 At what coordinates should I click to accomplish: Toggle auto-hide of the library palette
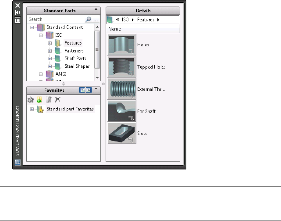tap(18, 13)
